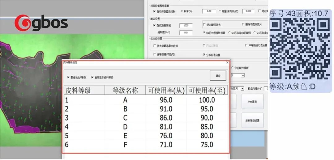Viewport: 334px width, 160px height.
Task: Select grade name cell D
Action: [125, 127]
